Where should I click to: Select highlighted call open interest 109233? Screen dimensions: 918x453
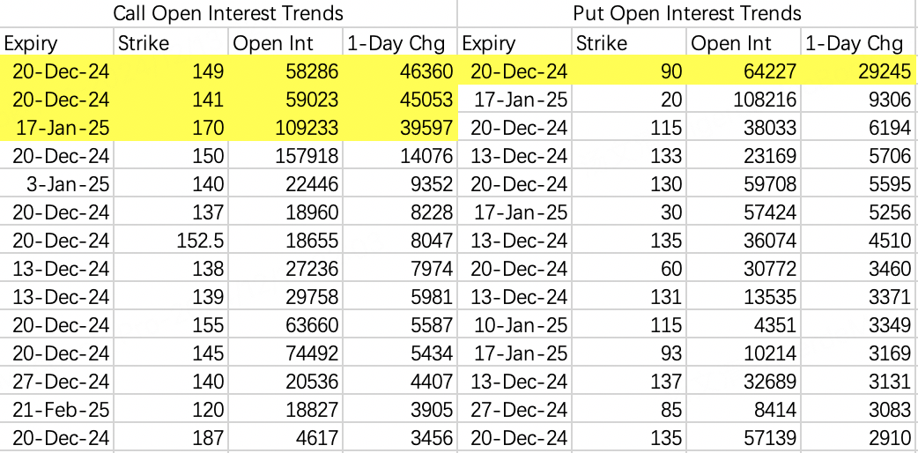(x=285, y=128)
